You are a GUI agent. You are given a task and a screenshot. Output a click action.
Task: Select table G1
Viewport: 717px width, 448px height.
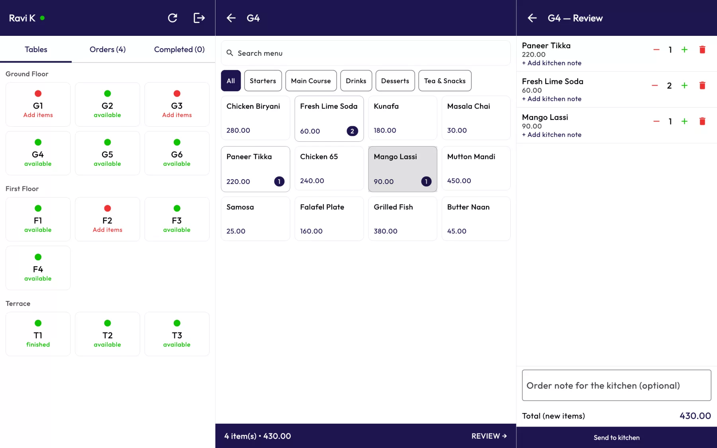coord(38,104)
